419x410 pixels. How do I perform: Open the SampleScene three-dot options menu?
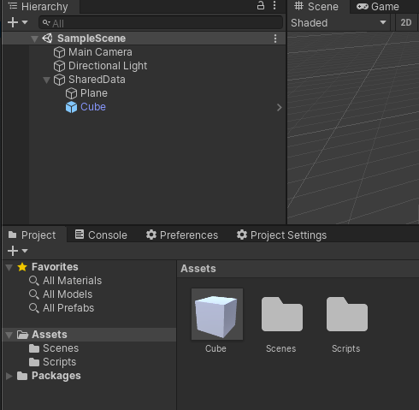click(x=275, y=39)
